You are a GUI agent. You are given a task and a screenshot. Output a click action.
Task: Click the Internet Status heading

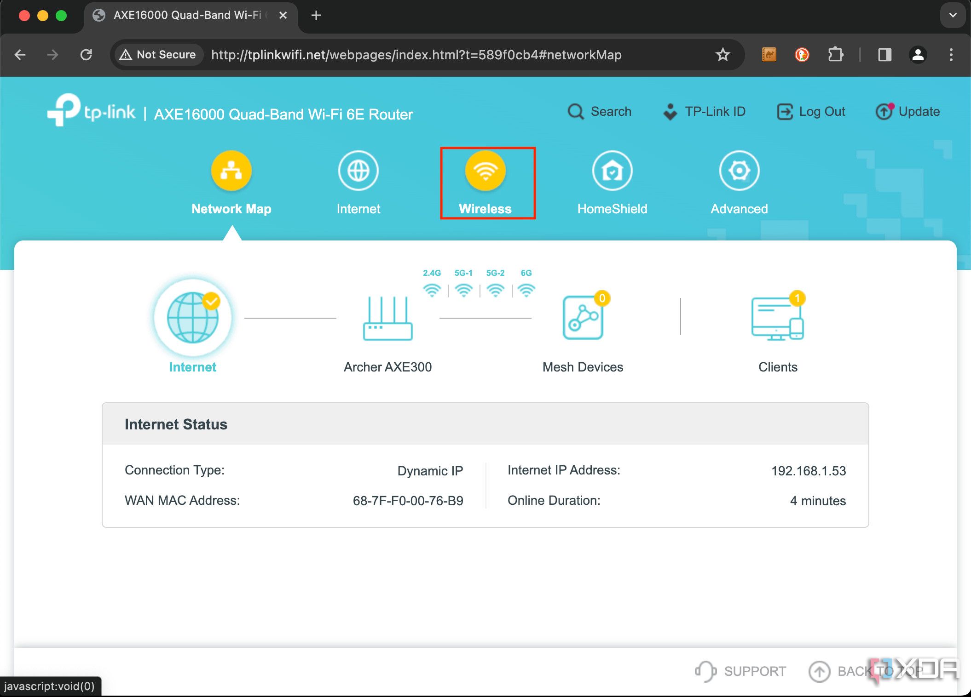pyautogui.click(x=176, y=424)
